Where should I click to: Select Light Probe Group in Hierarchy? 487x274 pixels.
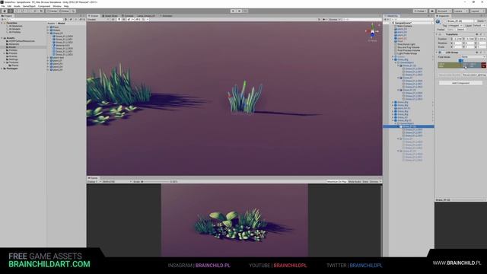point(406,53)
